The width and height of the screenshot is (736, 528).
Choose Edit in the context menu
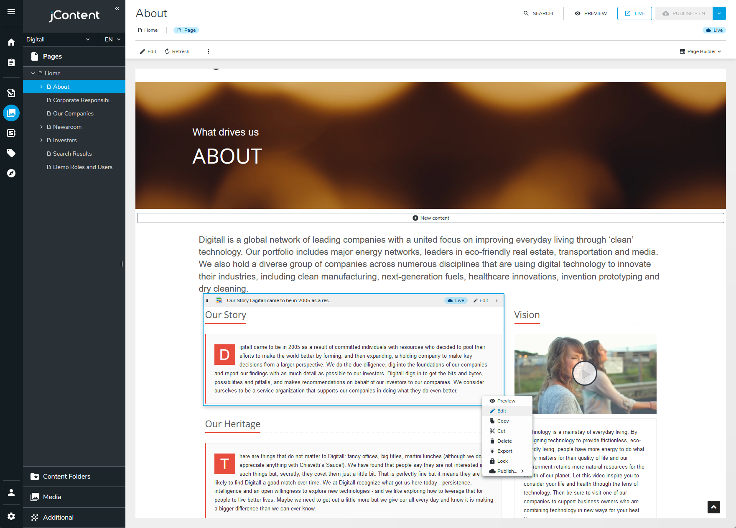507,411
